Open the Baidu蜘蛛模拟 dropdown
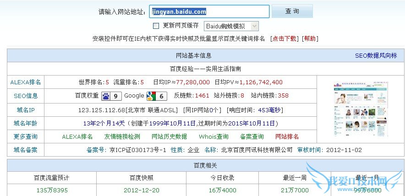 pyautogui.click(x=231, y=26)
